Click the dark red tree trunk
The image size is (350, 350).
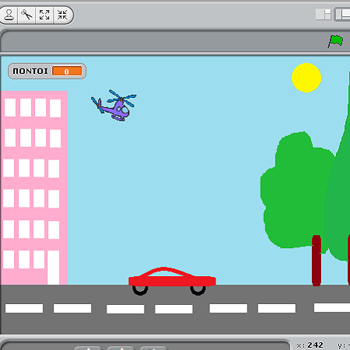[317, 261]
